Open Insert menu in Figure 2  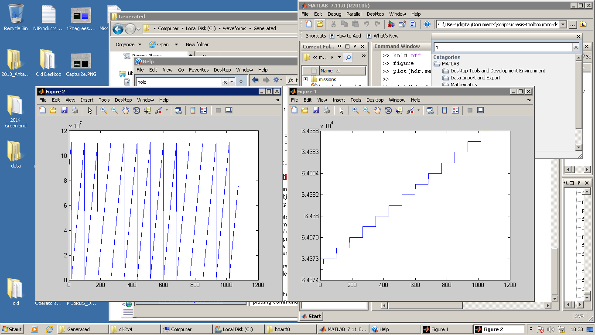(87, 100)
